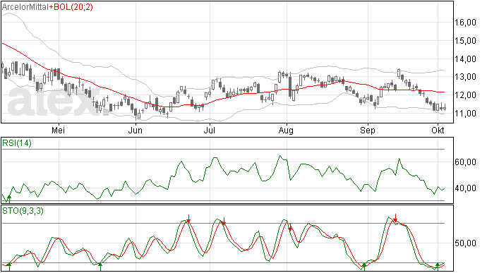The width and height of the screenshot is (487, 273).
Task: Click the red STO sell arrow in mid-September
Action: 395,218
